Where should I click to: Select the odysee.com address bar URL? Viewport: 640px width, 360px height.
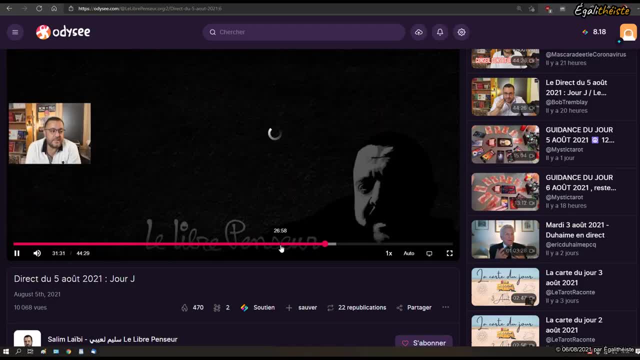(x=150, y=8)
